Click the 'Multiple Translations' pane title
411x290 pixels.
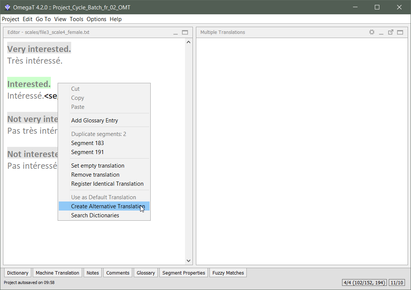[223, 32]
